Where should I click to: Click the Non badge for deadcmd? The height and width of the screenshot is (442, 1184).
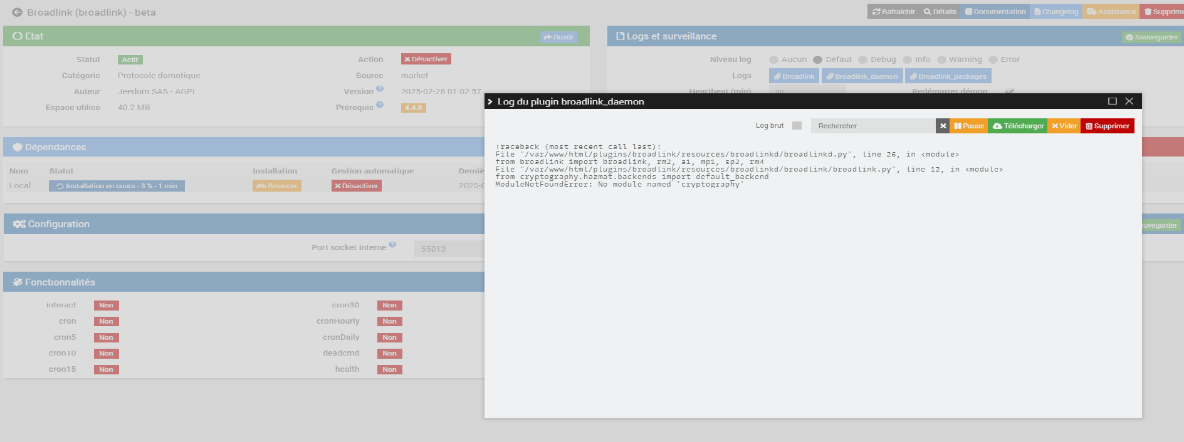tap(390, 354)
